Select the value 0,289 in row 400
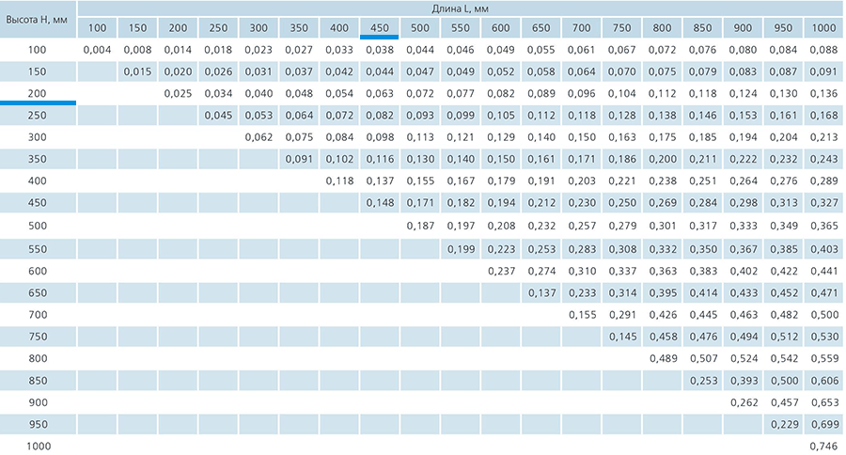Screen dimensions: 846x455 823,180
